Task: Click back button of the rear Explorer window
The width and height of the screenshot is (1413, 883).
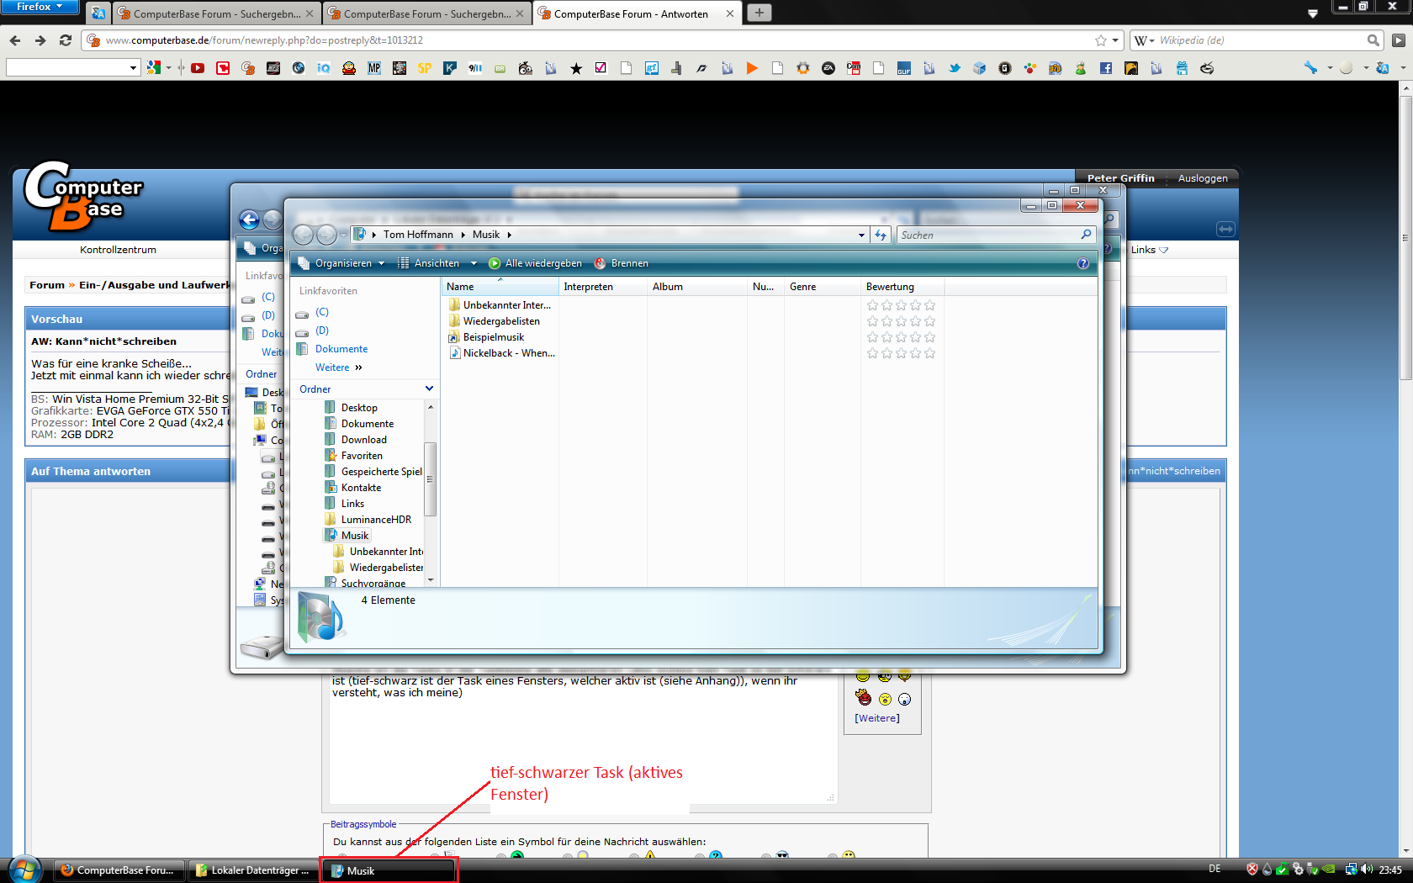Action: 250,219
